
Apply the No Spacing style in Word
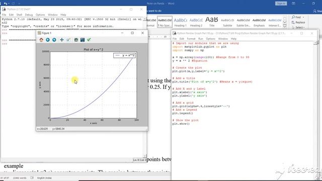tap(165, 22)
